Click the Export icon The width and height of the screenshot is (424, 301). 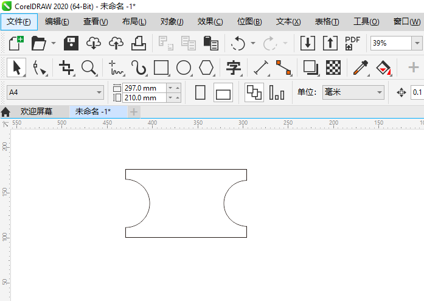[330, 43]
